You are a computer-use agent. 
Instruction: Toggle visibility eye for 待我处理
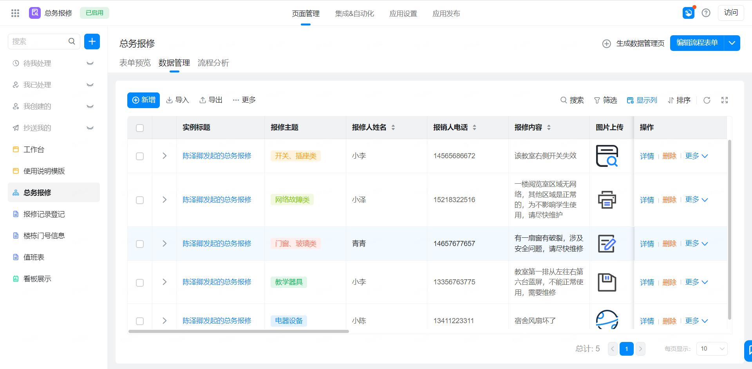pos(90,63)
